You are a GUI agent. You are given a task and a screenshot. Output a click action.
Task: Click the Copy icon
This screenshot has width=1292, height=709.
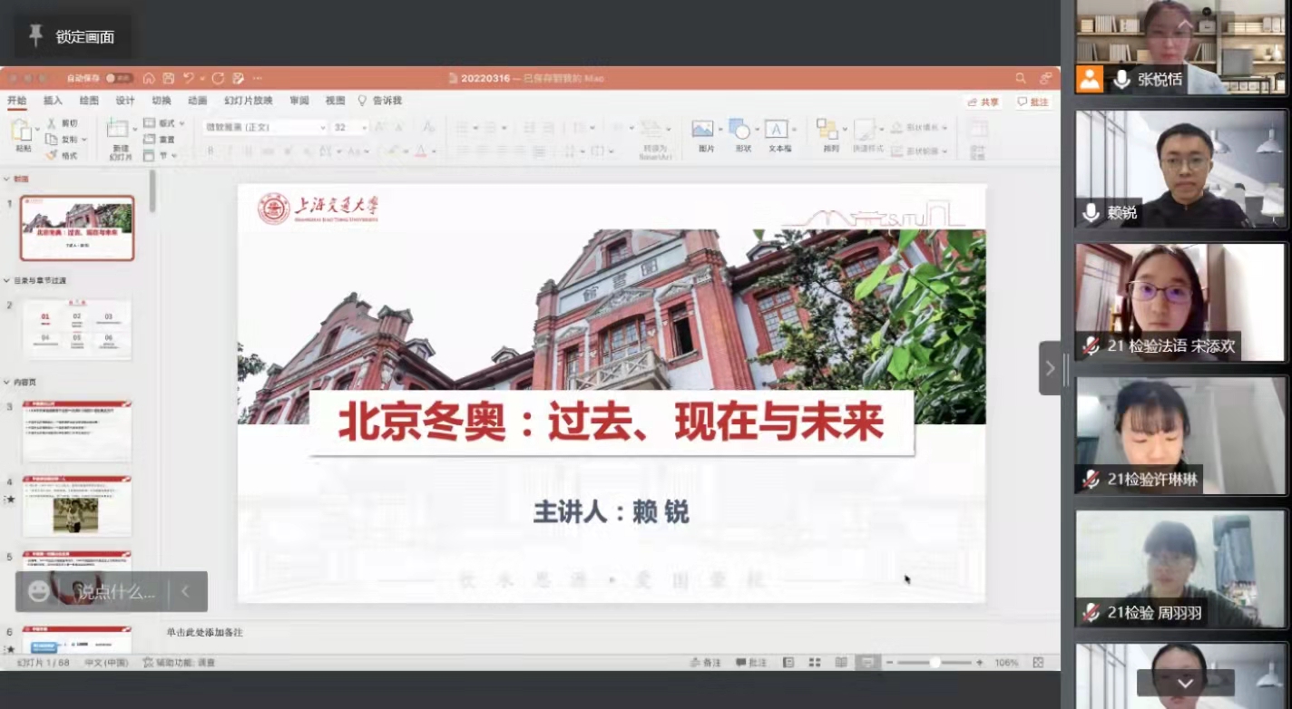pyautogui.click(x=52, y=139)
